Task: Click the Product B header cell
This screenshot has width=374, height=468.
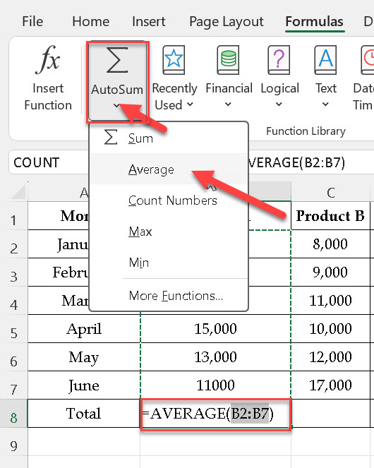Action: [x=330, y=216]
